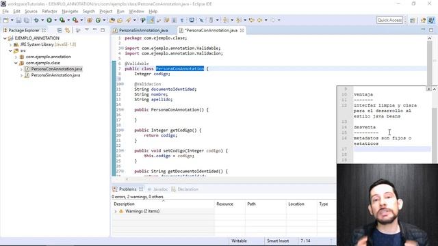Collapse the src folder node
438x246 pixels.
pos(11,51)
